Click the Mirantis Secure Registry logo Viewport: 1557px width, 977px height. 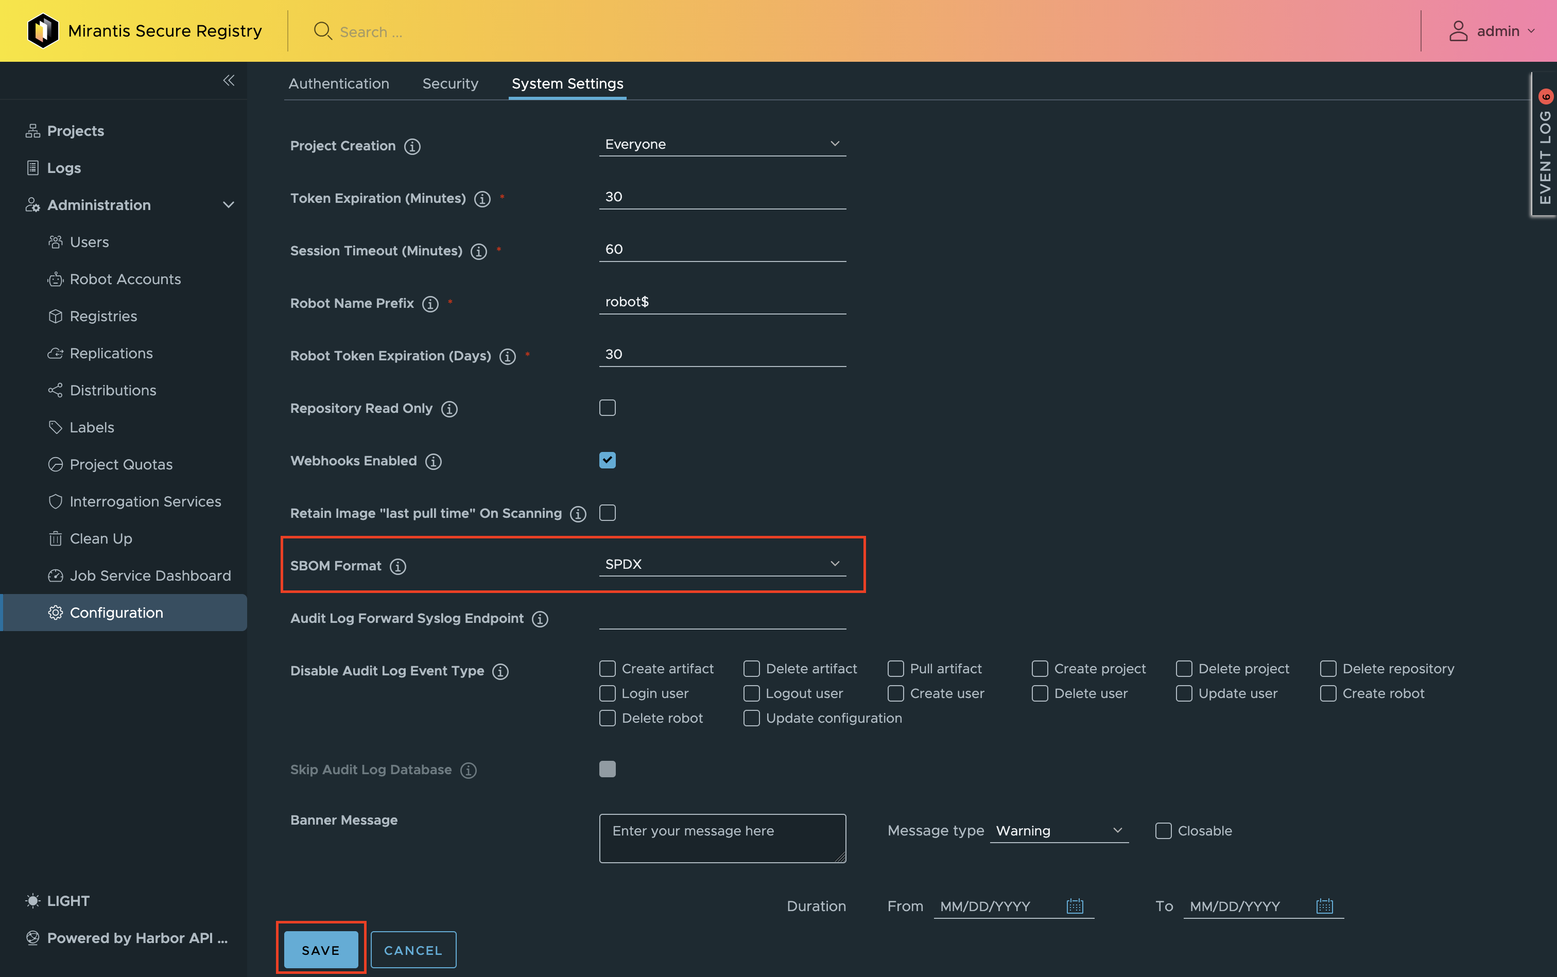(43, 30)
